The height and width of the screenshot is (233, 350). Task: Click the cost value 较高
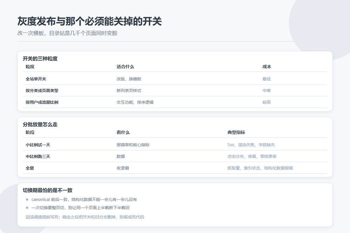pos(266,102)
